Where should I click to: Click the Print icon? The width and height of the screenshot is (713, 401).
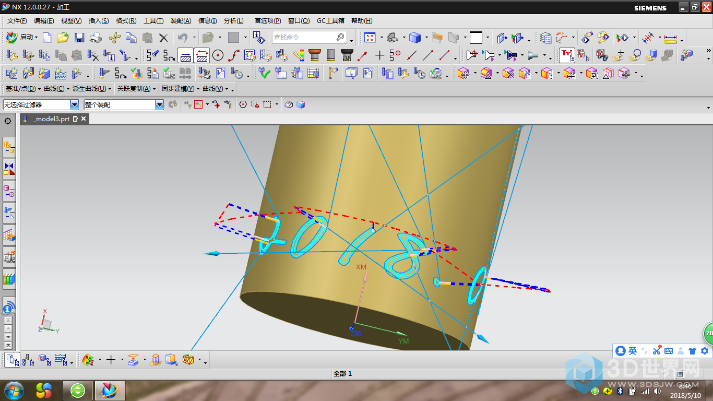96,38
